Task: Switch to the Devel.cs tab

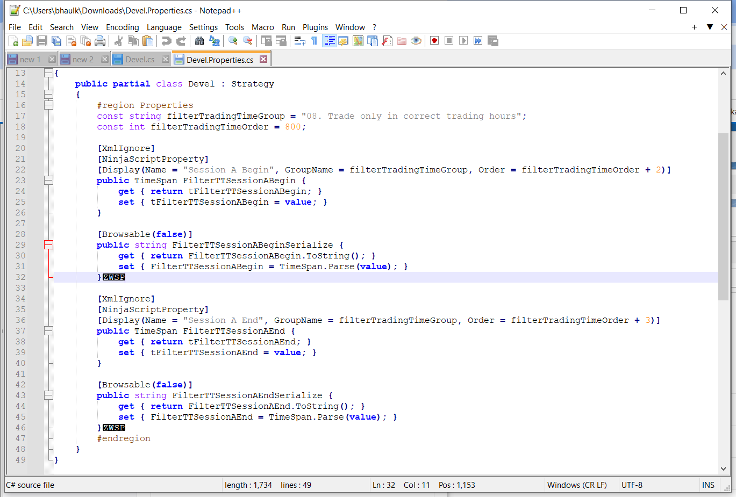Action: (x=140, y=60)
